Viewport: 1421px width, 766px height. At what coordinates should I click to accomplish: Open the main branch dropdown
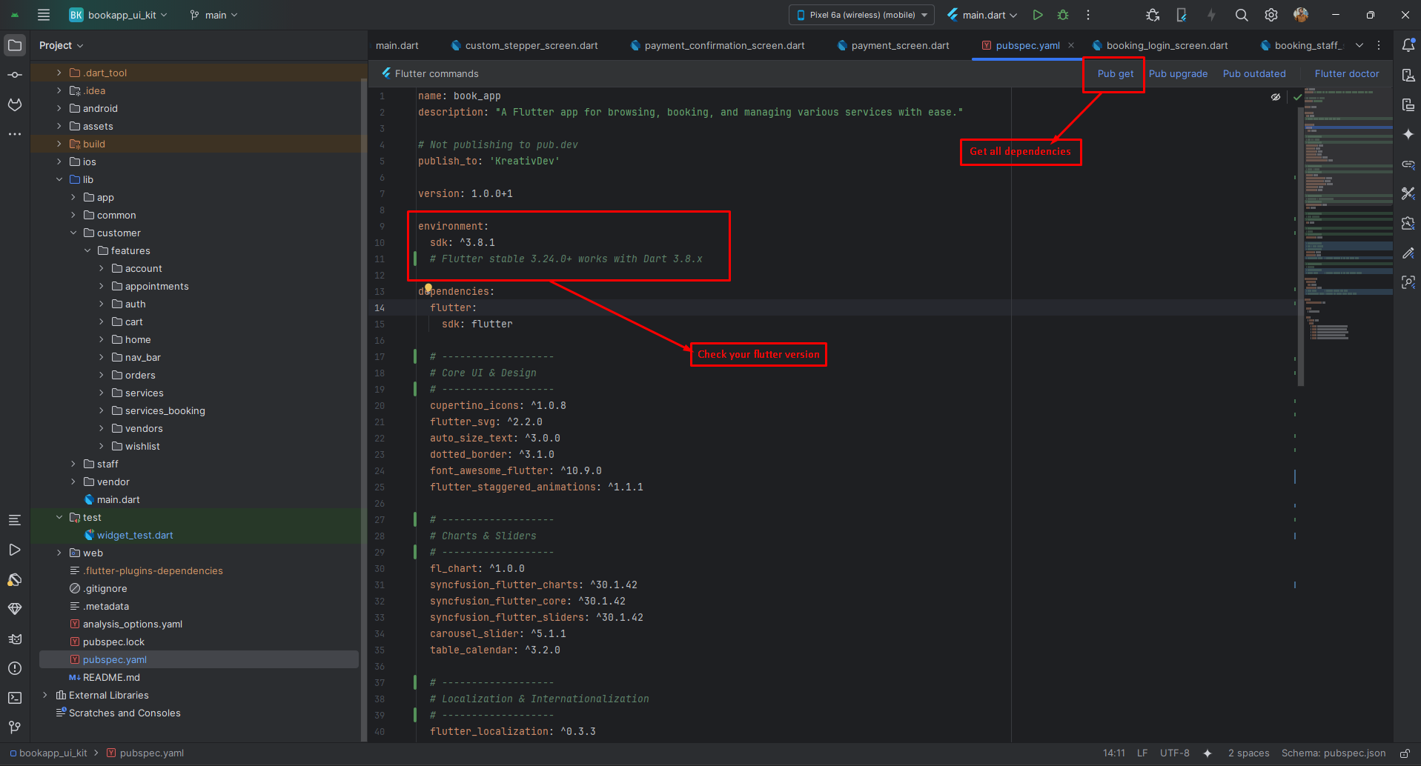(214, 15)
